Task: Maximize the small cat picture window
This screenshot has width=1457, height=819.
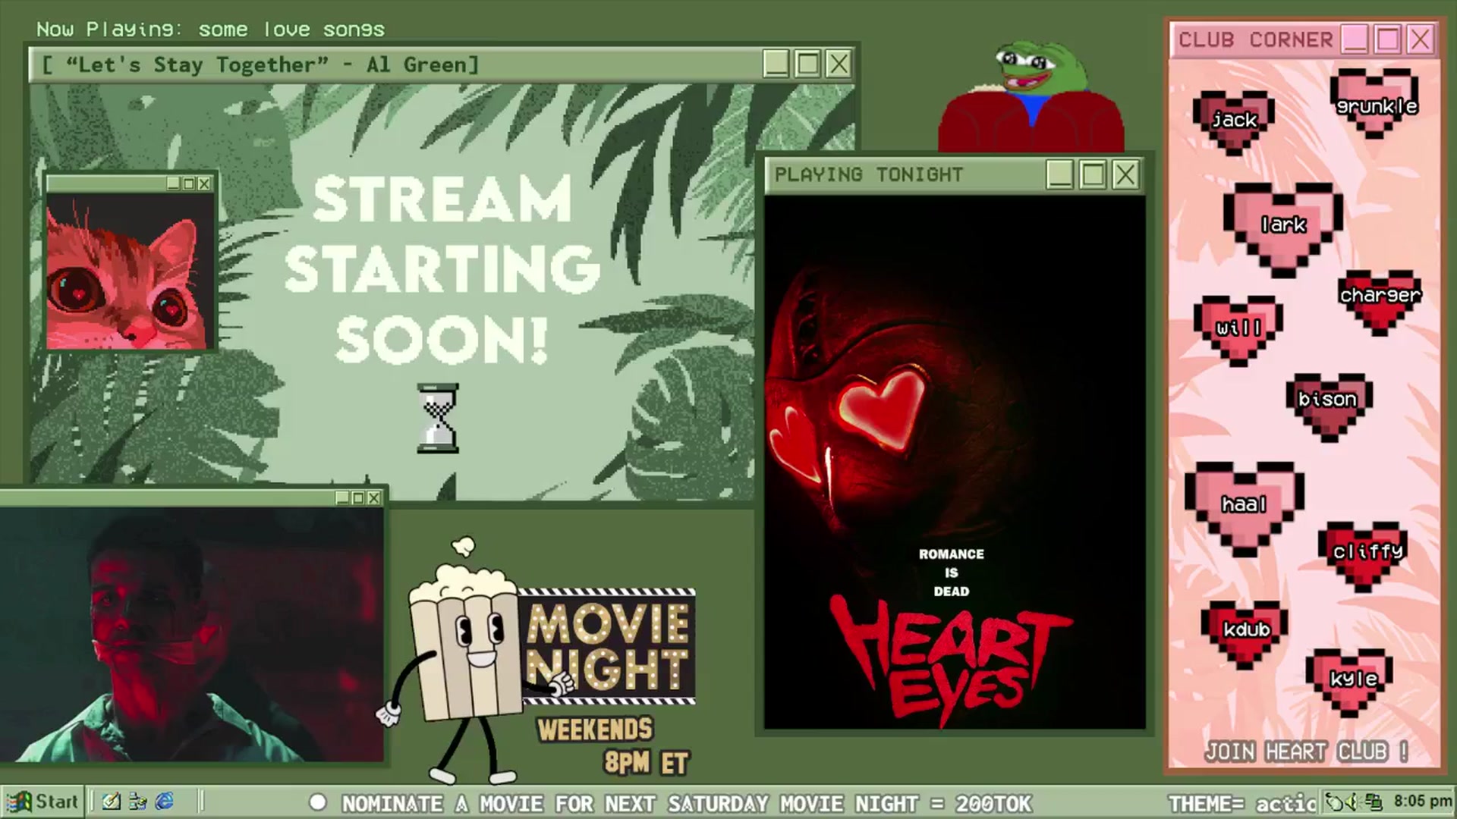Action: (x=189, y=184)
